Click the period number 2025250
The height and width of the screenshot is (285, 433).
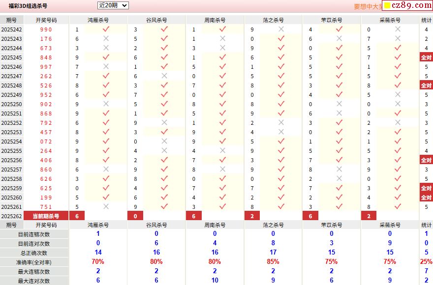12,104
